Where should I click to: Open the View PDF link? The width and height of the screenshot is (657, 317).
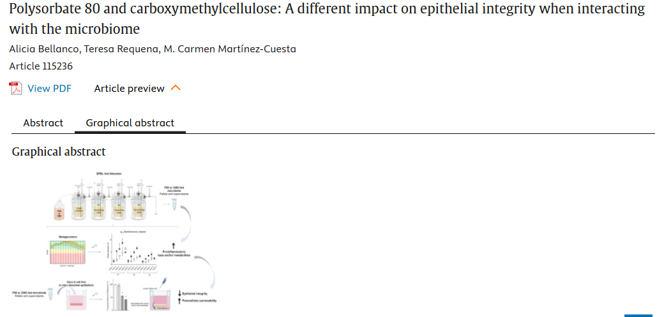pyautogui.click(x=49, y=89)
